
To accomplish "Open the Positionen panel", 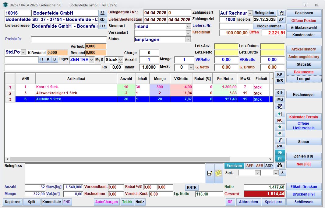I will [304, 13].
